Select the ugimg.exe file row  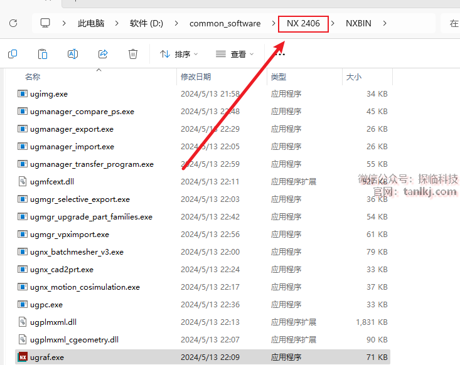coord(49,94)
